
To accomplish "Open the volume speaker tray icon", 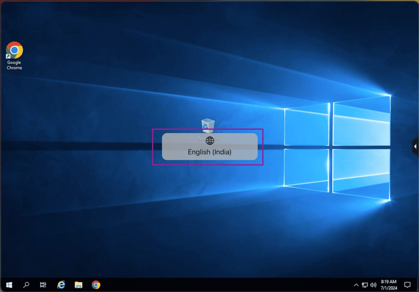I will point(373,285).
